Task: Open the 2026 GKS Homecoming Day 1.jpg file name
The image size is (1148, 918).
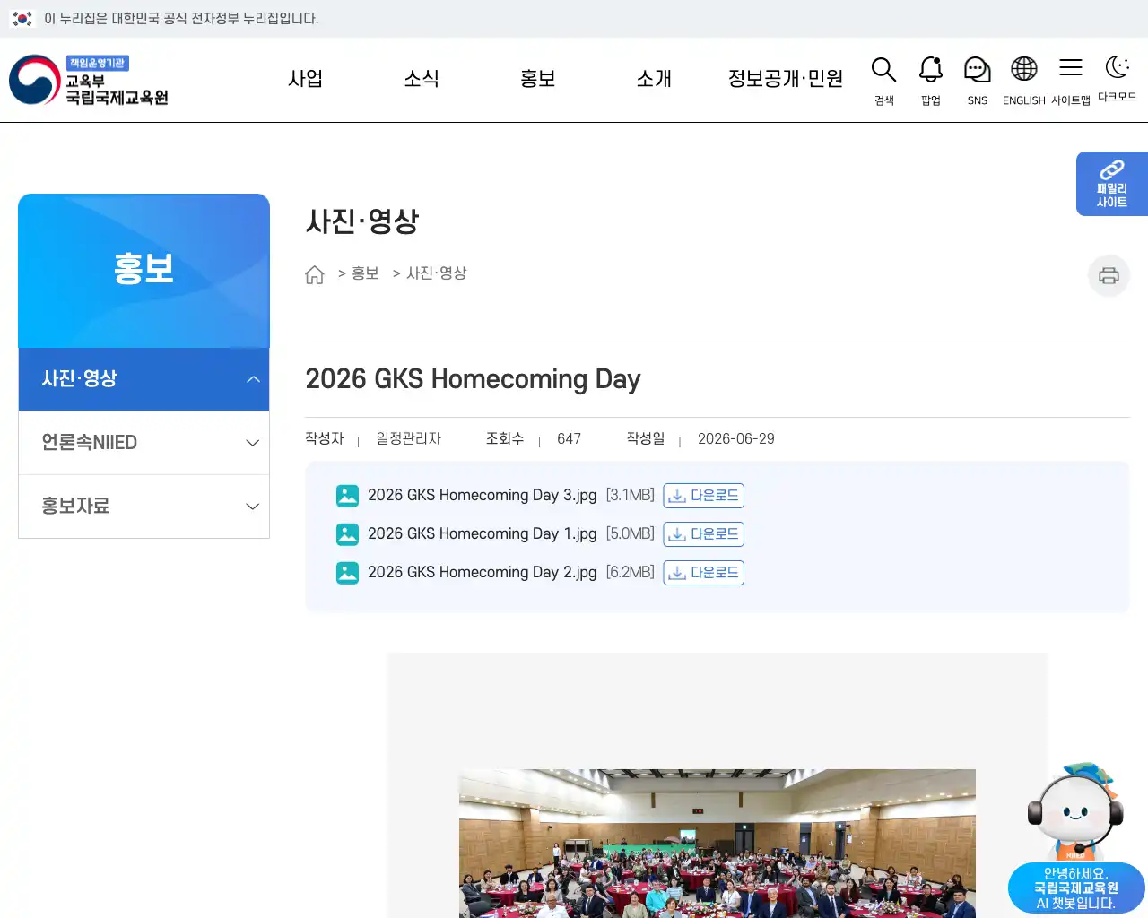Action: (x=482, y=533)
